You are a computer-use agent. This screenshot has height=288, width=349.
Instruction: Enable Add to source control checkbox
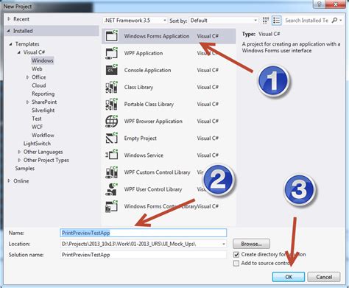(x=236, y=264)
